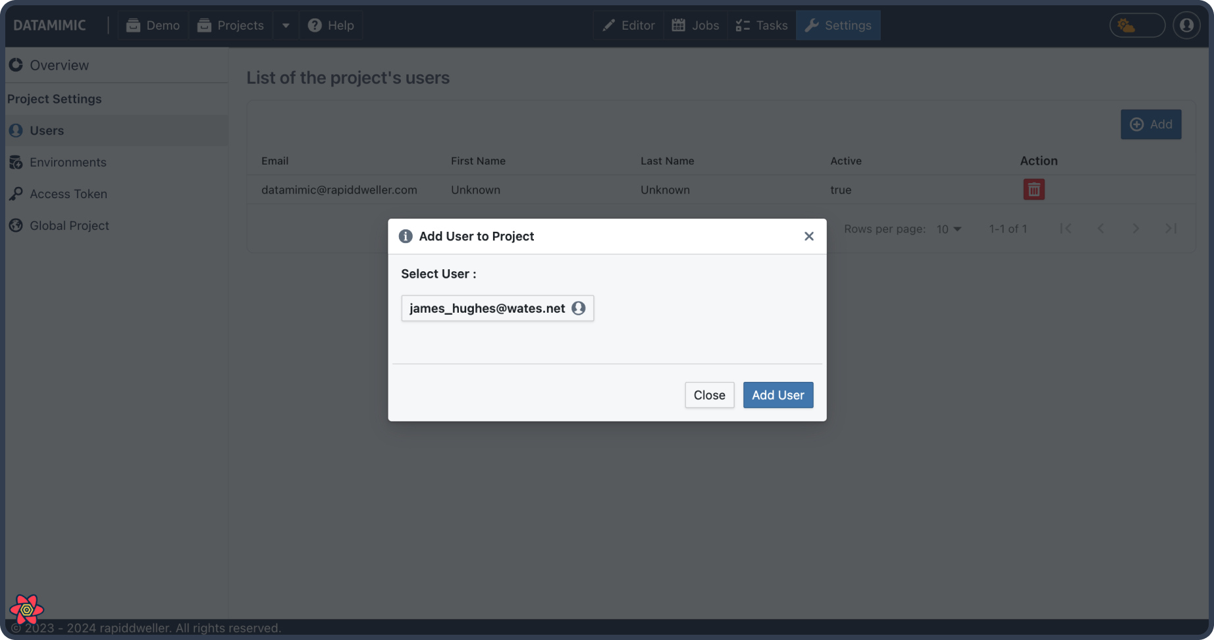This screenshot has height=640, width=1214.
Task: Go to the previous page arrow
Action: 1101,228
